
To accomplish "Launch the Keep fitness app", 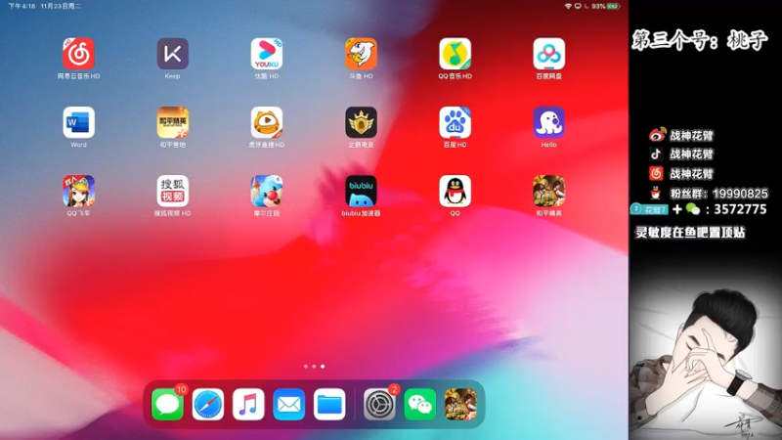I will click(x=173, y=54).
